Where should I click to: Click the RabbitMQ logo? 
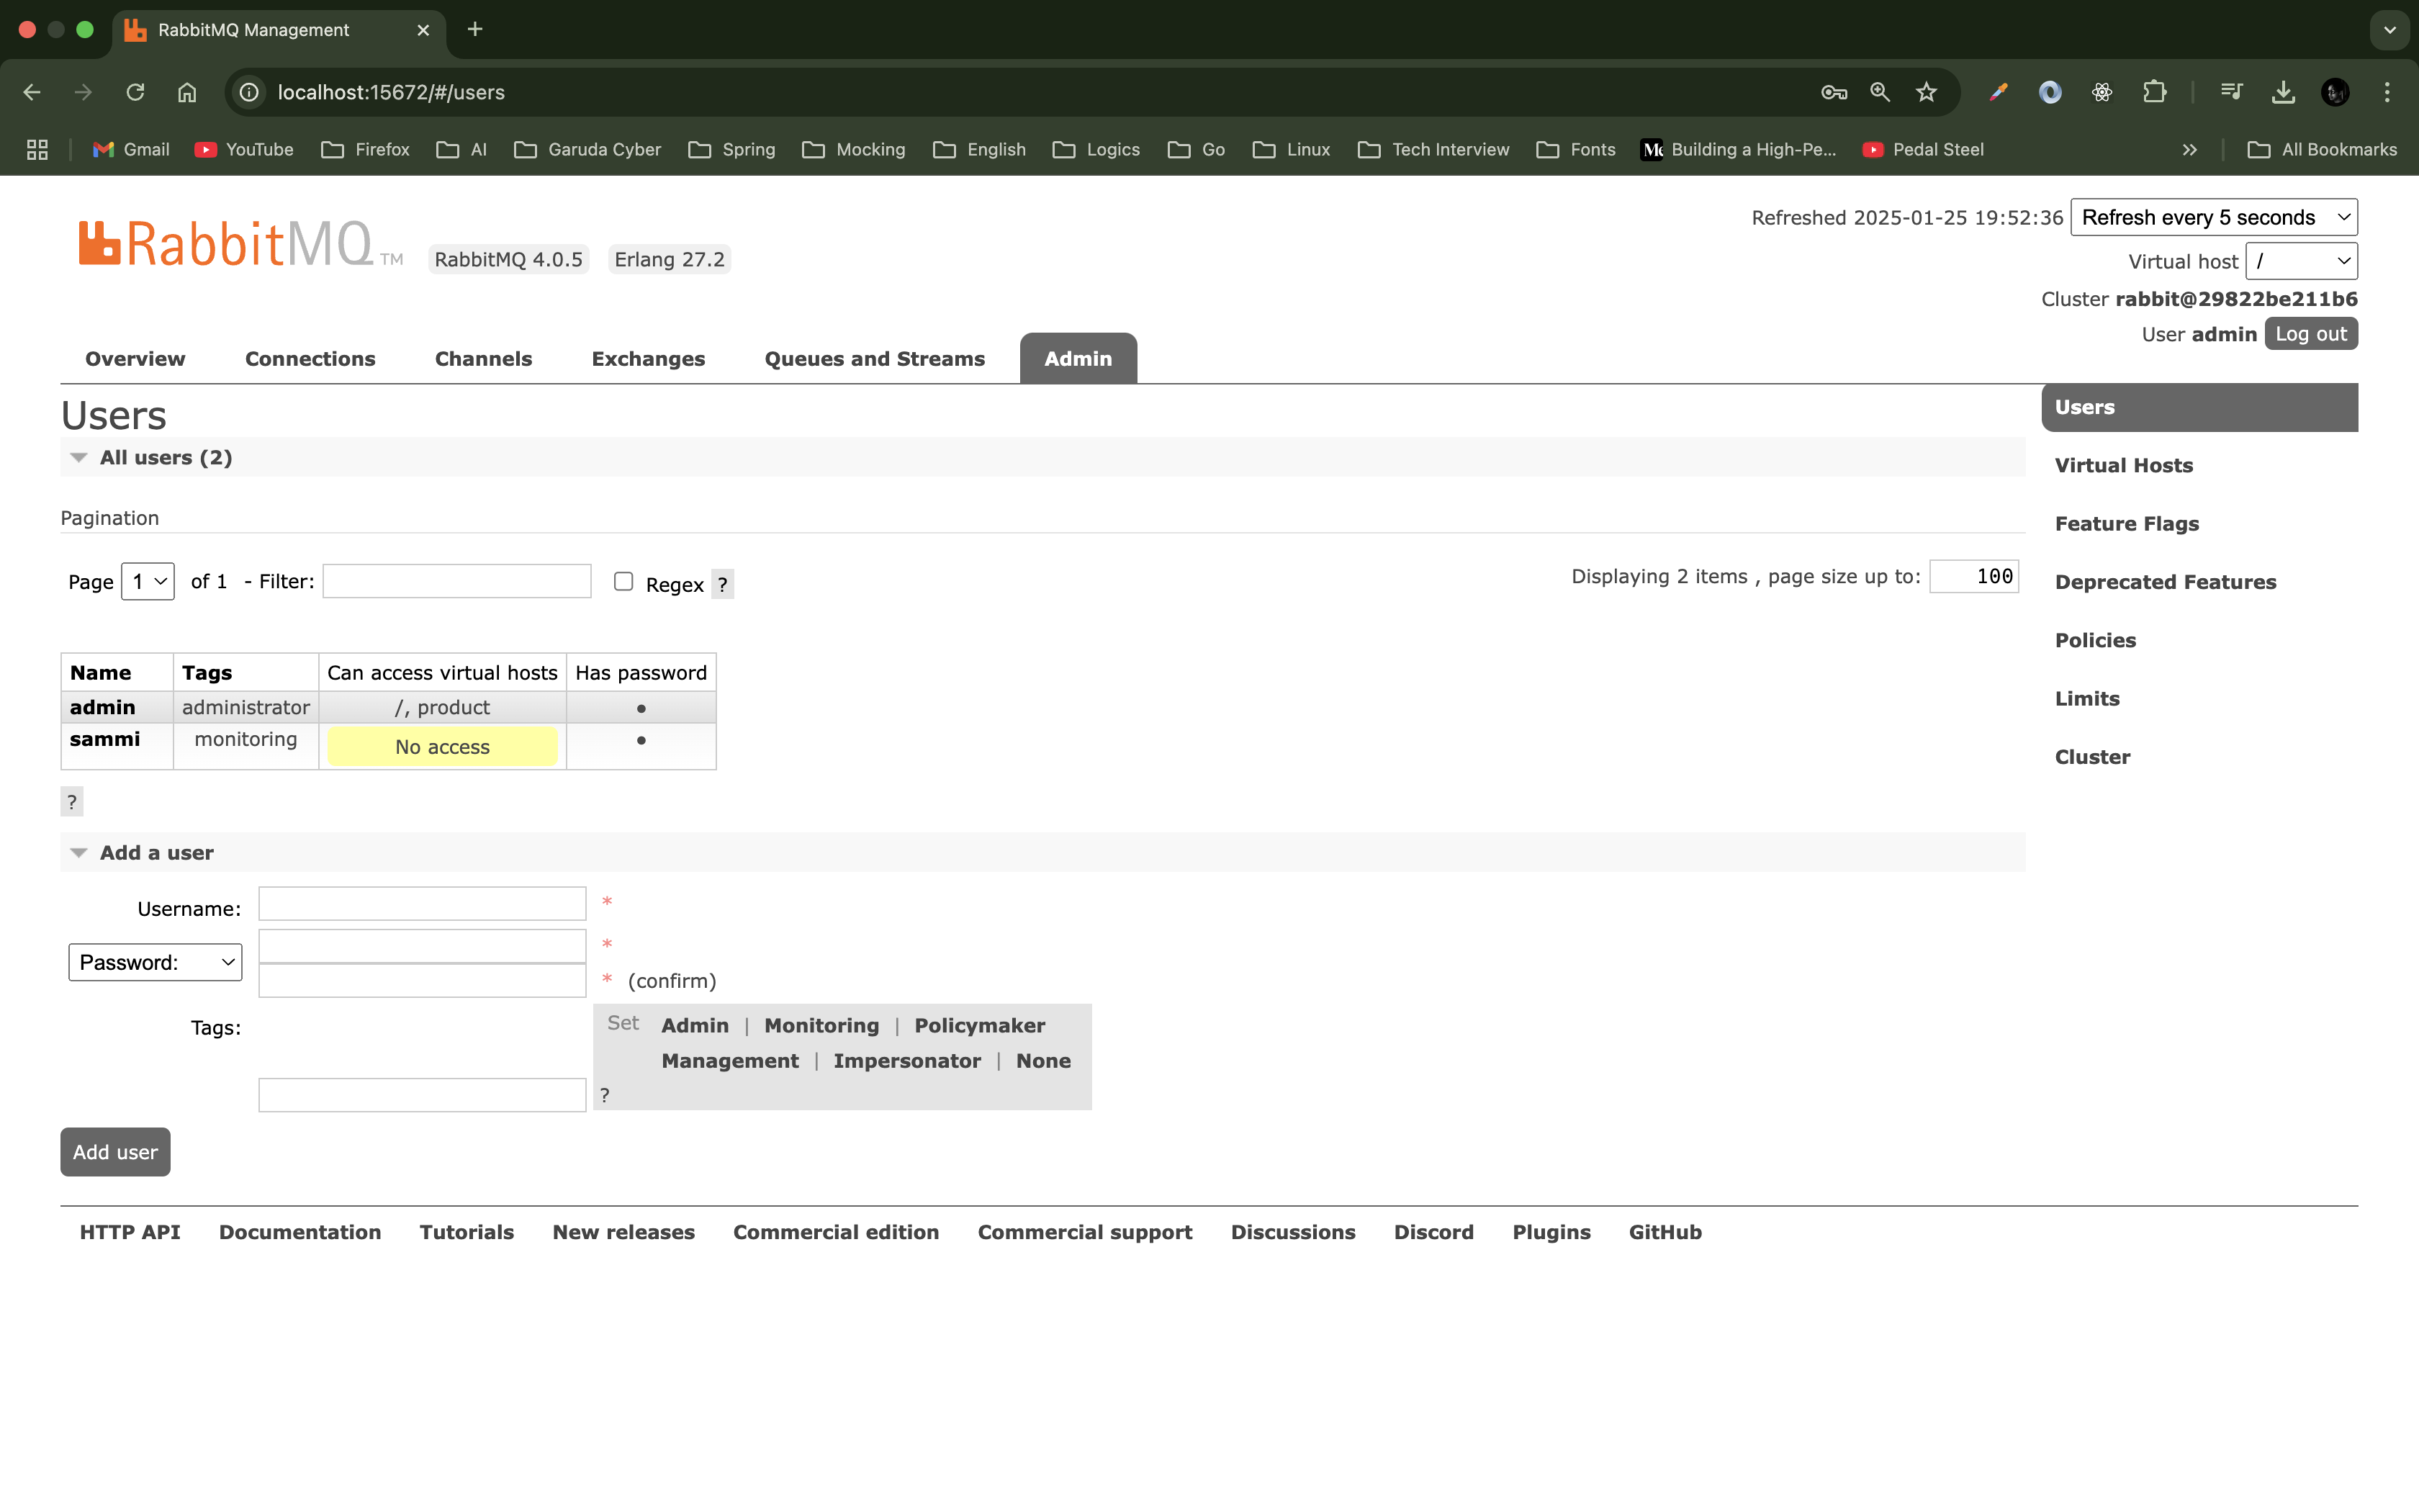pyautogui.click(x=240, y=244)
